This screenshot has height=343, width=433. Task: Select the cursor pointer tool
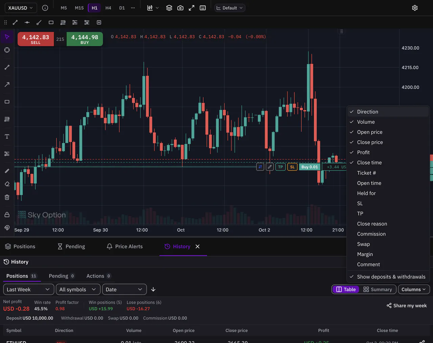[7, 37]
